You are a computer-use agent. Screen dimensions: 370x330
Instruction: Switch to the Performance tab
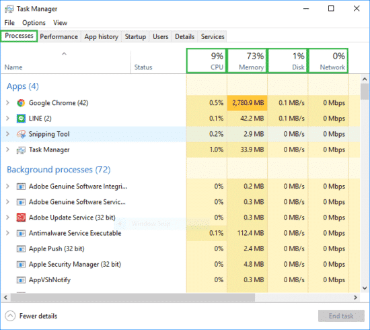[59, 37]
